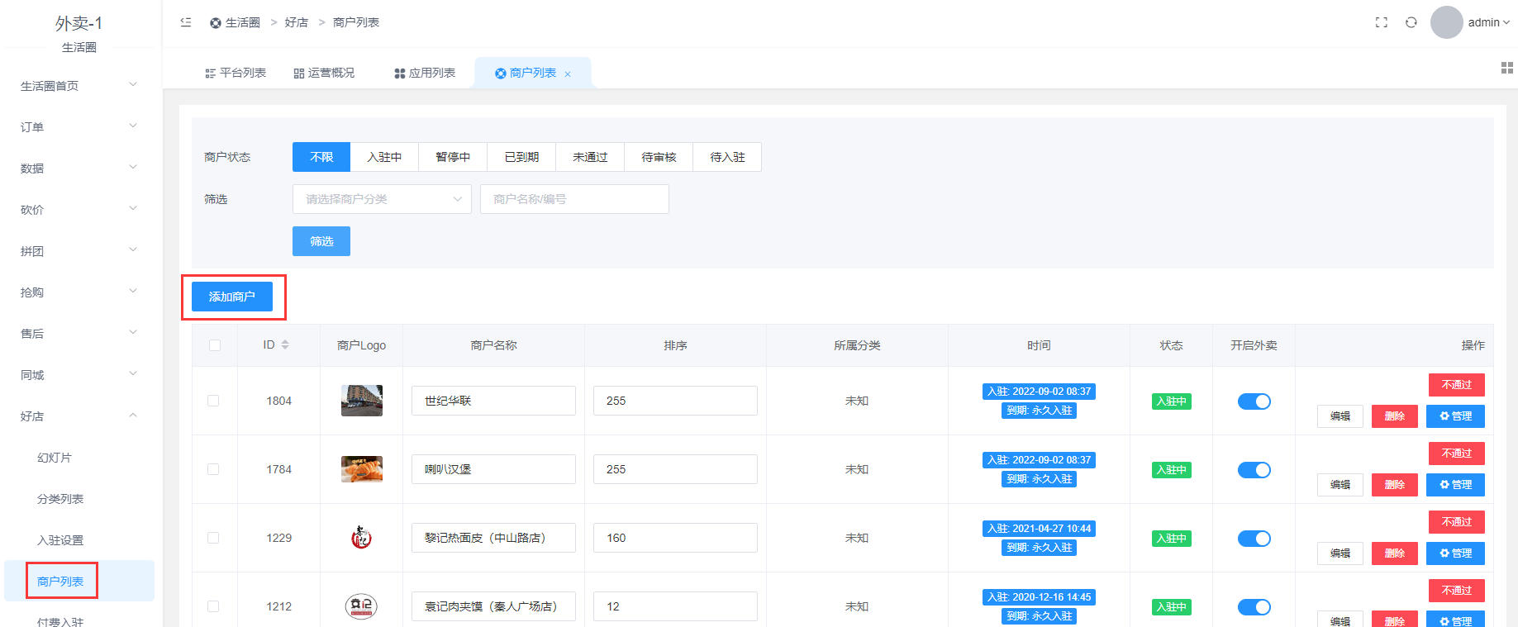
Task: Click the fullscreen icon in header
Action: (x=1381, y=22)
